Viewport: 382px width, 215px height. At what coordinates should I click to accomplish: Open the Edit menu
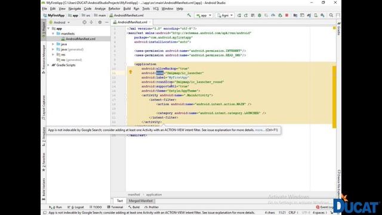(53, 8)
